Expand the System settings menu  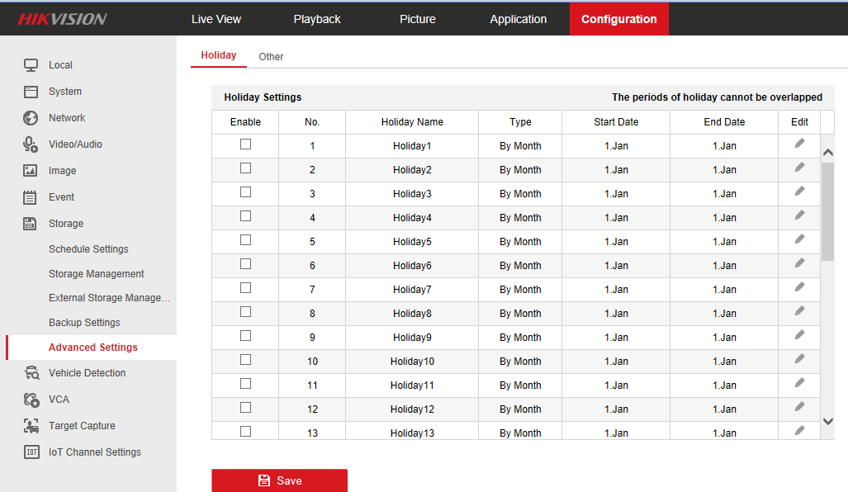click(64, 92)
